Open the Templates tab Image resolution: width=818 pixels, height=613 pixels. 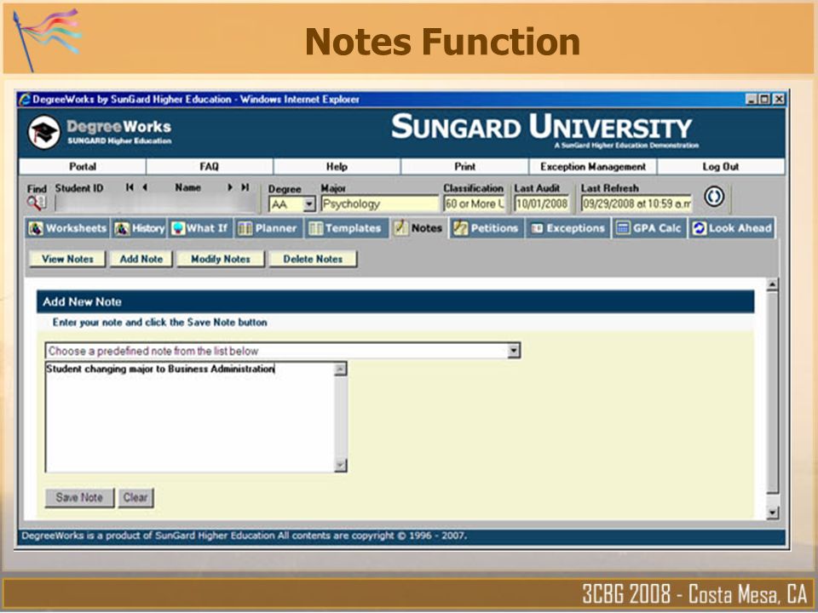point(347,228)
